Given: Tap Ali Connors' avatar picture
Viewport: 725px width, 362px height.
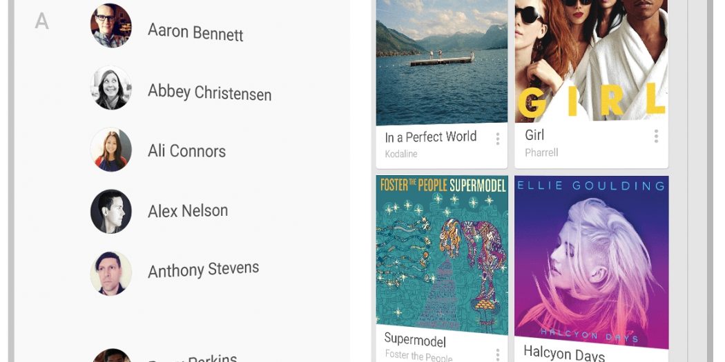Looking at the screenshot, I should click(111, 150).
